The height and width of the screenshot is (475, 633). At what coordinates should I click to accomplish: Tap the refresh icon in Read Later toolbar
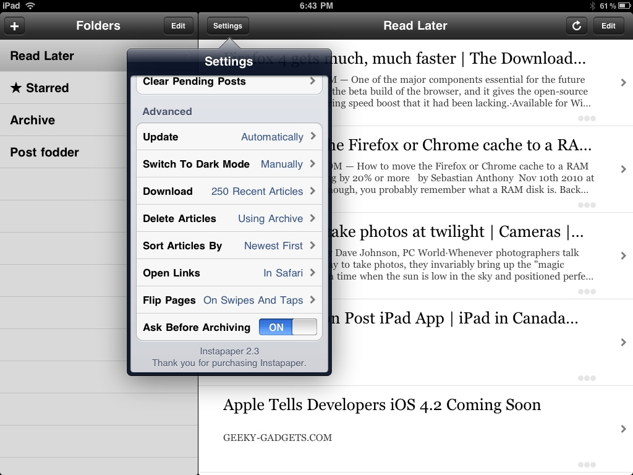(577, 26)
